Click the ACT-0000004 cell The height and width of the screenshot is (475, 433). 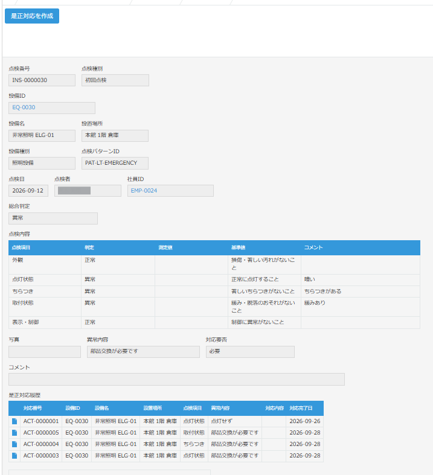(41, 444)
